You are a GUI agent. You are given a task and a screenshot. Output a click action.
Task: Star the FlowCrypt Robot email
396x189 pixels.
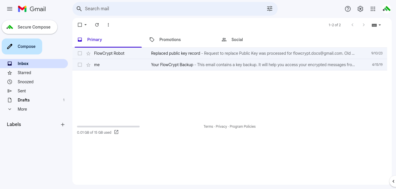[x=88, y=53]
